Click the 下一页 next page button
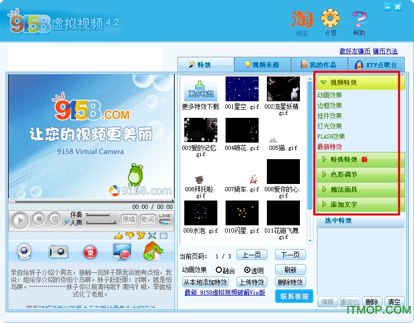The image size is (414, 323). tap(290, 254)
